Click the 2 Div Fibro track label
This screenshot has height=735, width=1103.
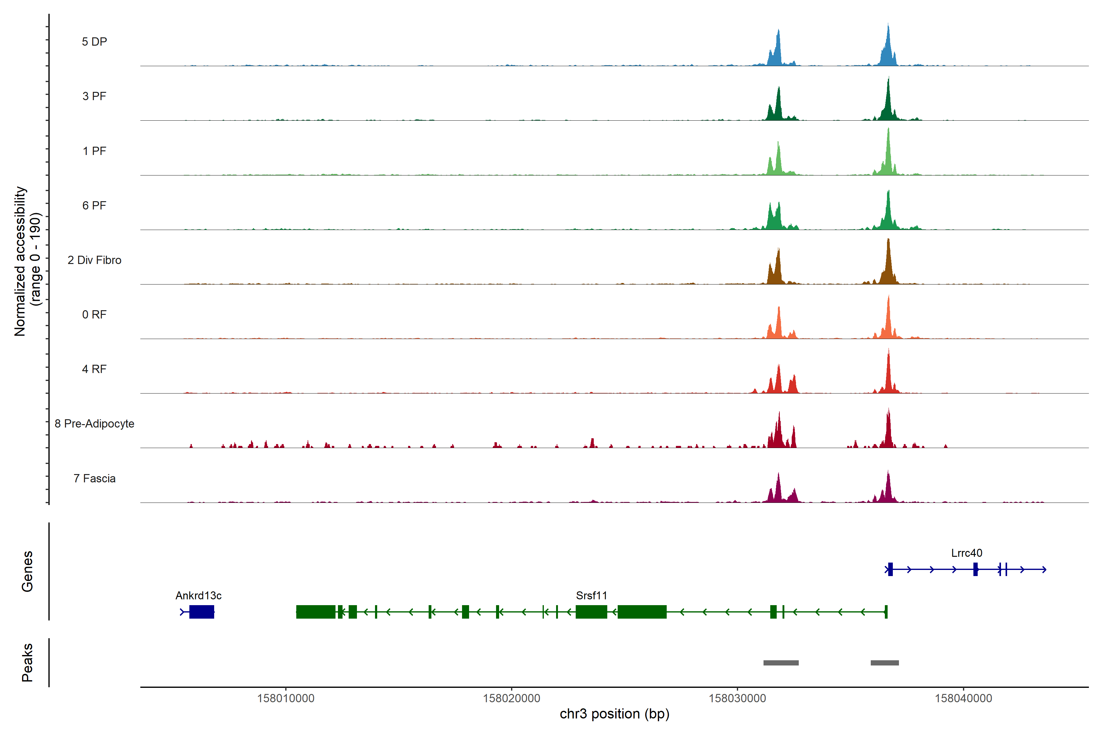(x=94, y=260)
